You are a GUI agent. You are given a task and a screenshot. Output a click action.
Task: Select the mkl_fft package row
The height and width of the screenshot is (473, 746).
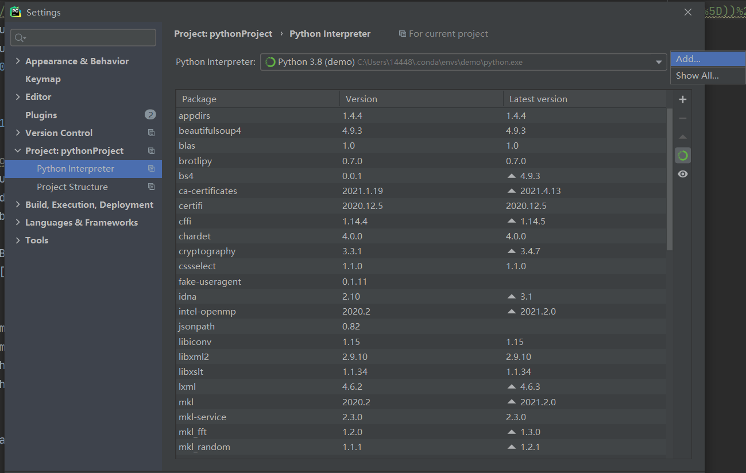pos(422,432)
